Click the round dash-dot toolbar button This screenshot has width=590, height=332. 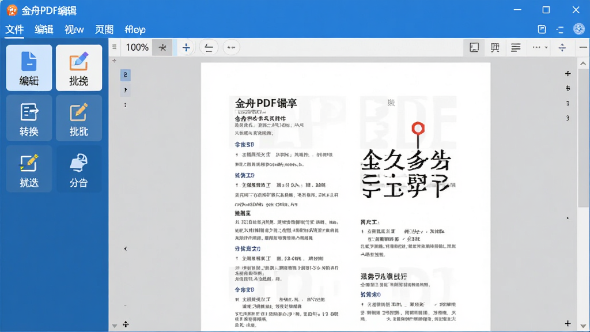(x=231, y=47)
